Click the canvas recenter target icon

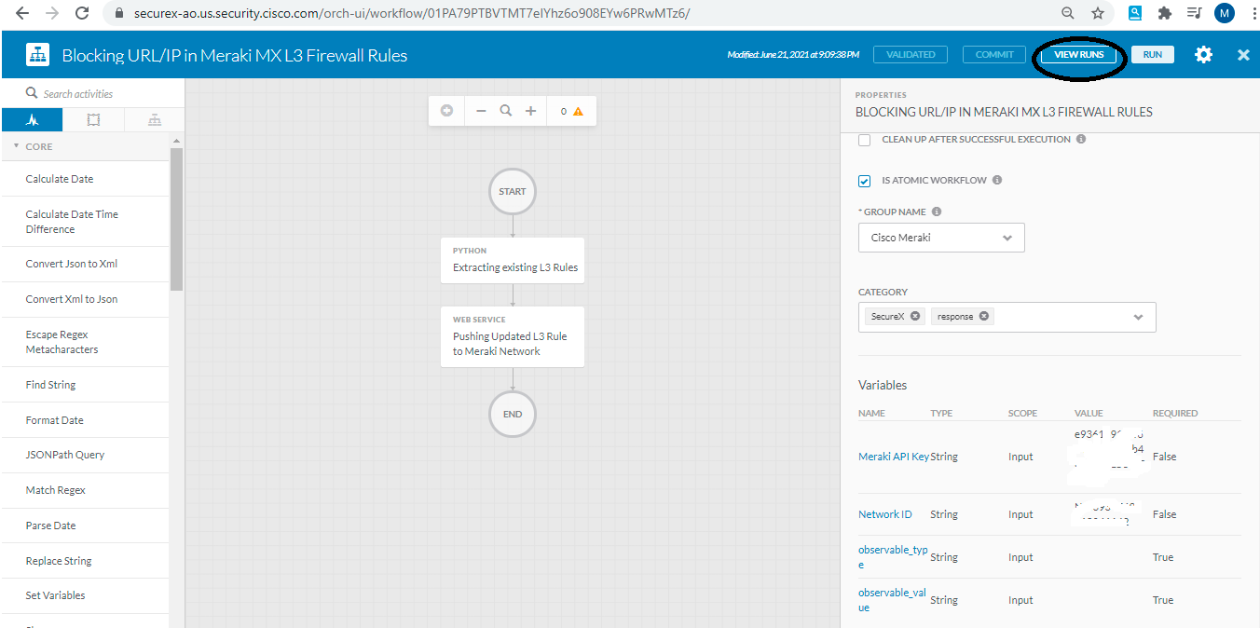pos(446,111)
